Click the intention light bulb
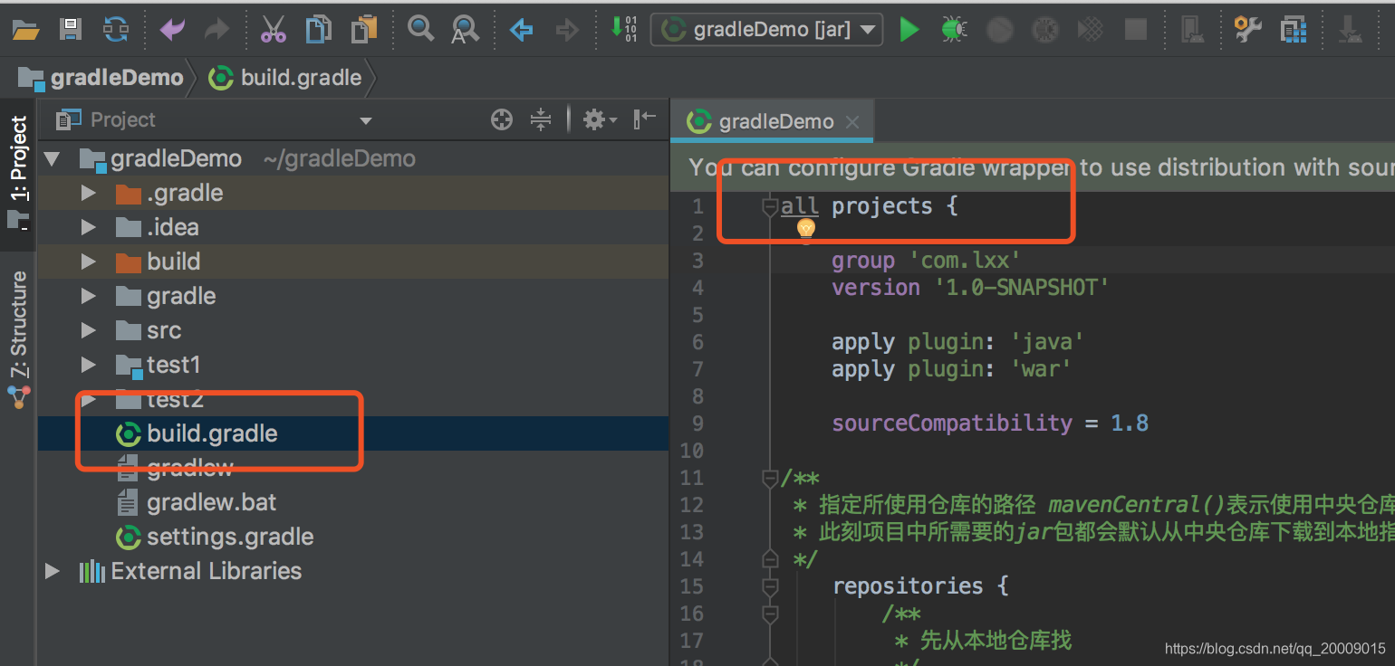1395x666 pixels. 805,229
